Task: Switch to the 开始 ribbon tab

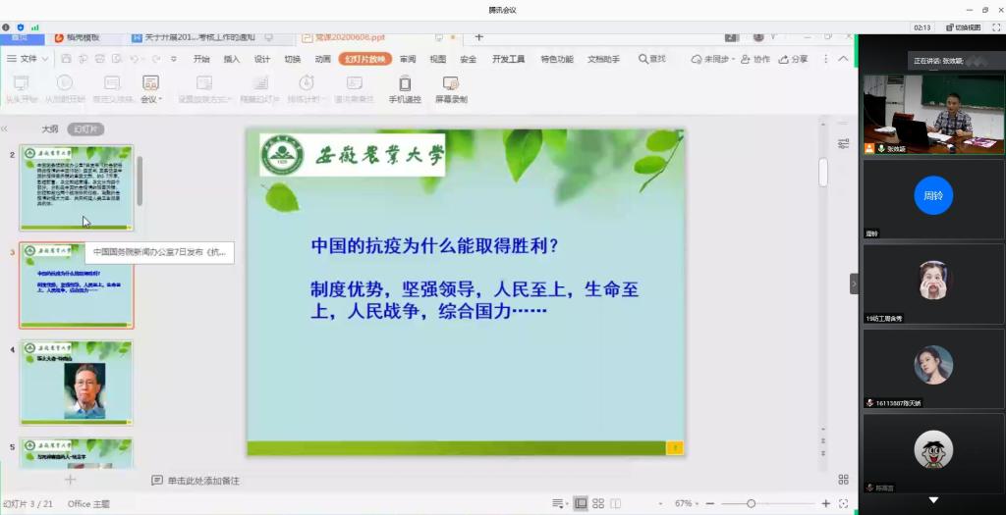Action: tap(201, 59)
